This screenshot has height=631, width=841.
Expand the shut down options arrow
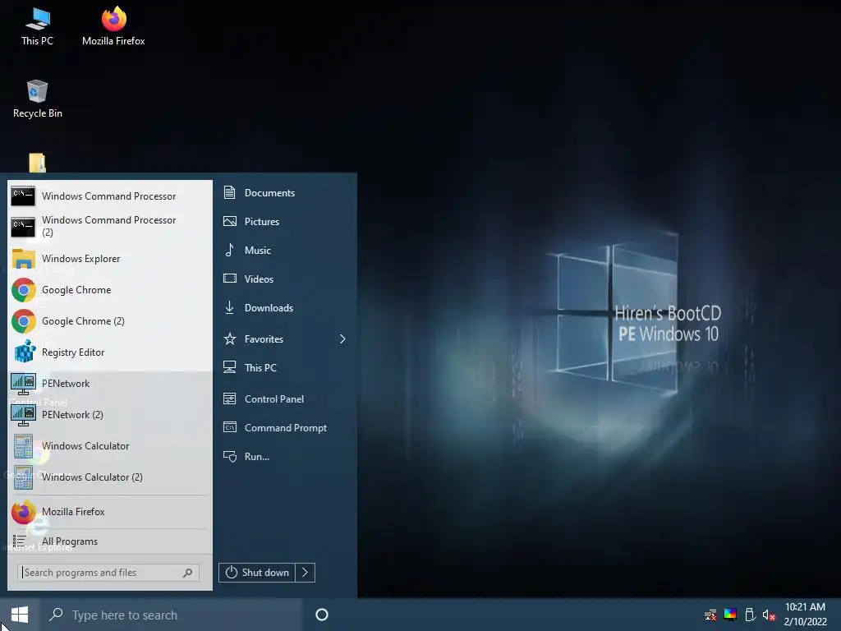tap(306, 573)
